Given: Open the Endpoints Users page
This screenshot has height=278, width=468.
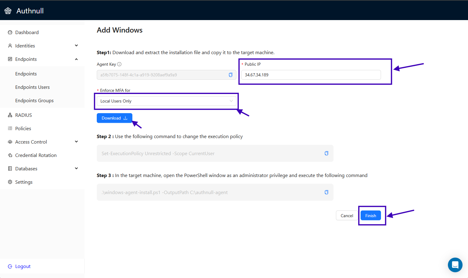Looking at the screenshot, I should (x=32, y=87).
